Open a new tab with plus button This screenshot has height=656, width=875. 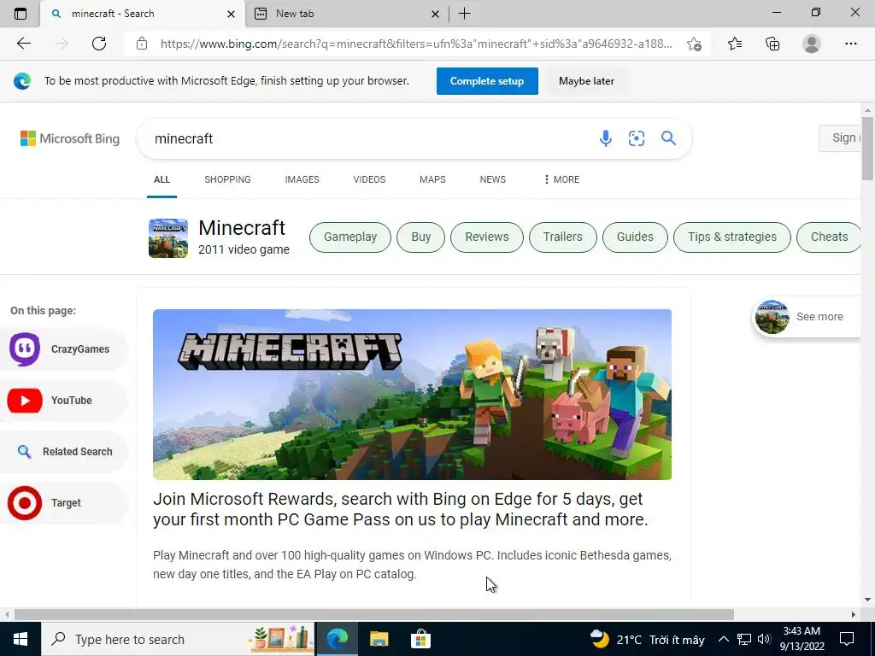click(464, 14)
